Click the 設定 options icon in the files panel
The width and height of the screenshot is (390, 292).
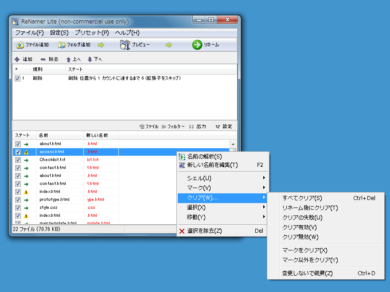(218, 127)
